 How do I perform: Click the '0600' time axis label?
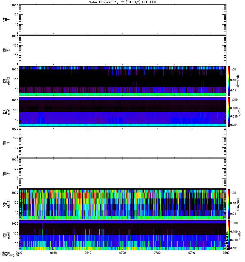point(19,253)
